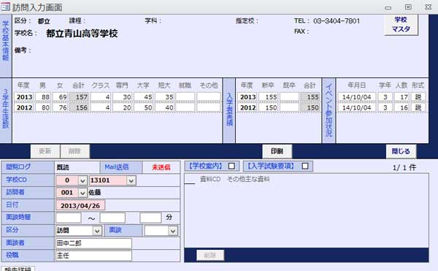Open the 学校マスタ button
The height and width of the screenshot is (271, 438).
[x=401, y=25]
